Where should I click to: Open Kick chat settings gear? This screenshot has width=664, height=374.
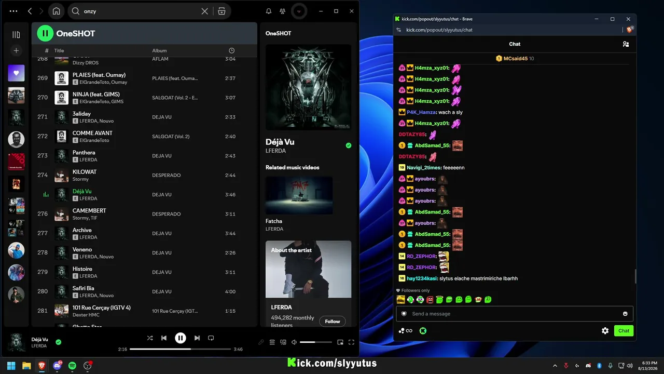605,331
